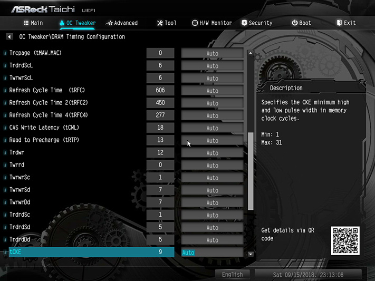Click the OC Tweaker rocket icon
Screen dimensions: 375x281
tap(62, 23)
